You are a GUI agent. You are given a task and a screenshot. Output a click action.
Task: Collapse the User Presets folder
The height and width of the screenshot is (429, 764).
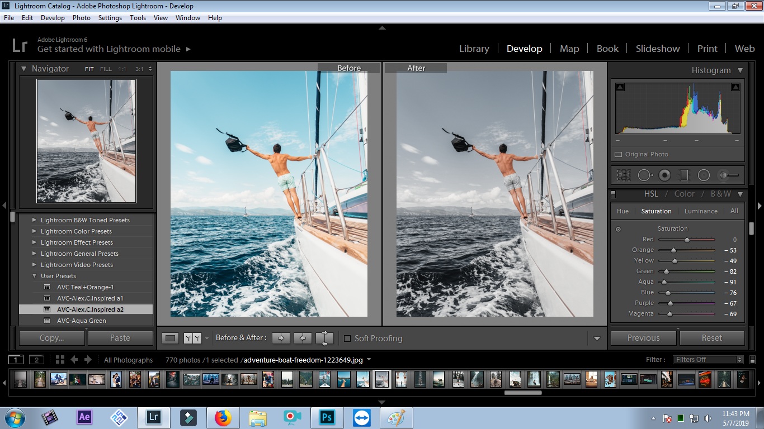[x=35, y=276]
